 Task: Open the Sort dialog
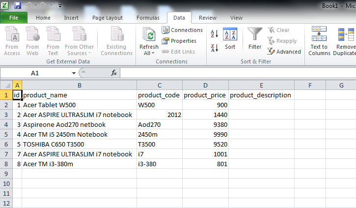[x=230, y=39]
